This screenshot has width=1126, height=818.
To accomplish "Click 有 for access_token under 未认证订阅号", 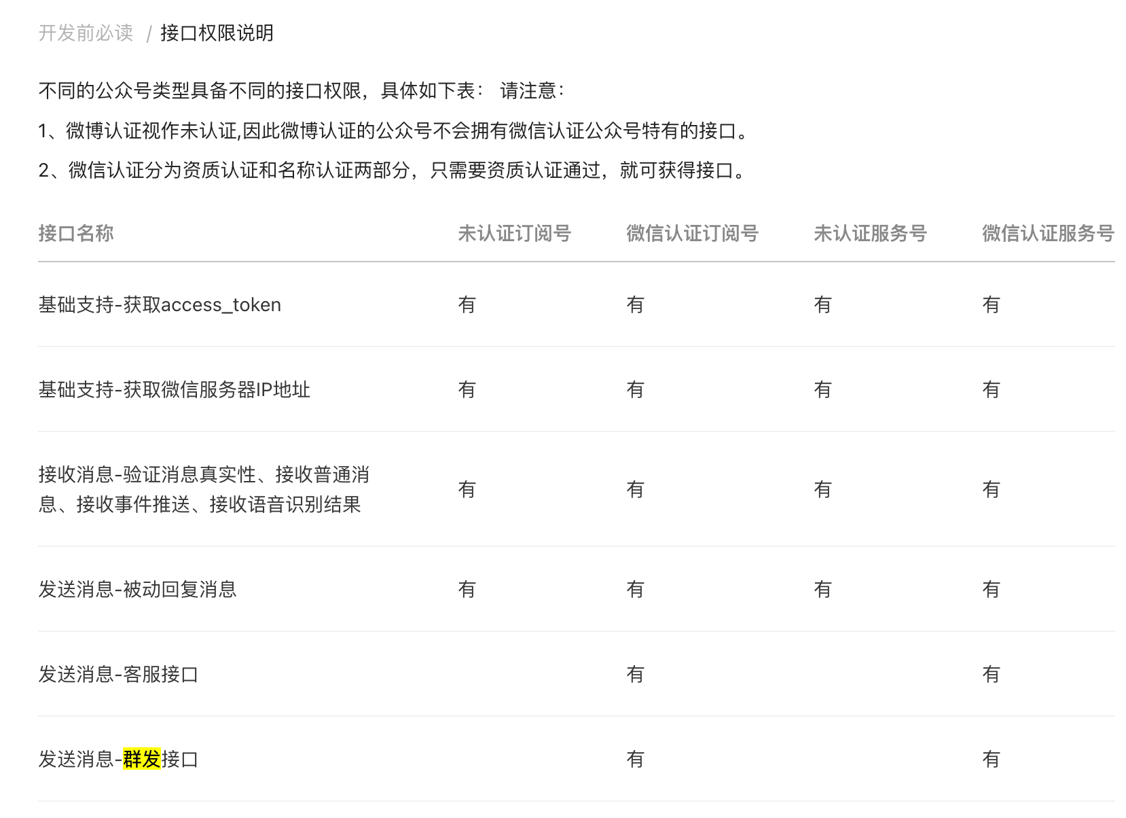I will point(467,304).
